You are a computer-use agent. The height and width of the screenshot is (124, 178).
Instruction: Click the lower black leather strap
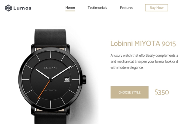click(x=50, y=117)
